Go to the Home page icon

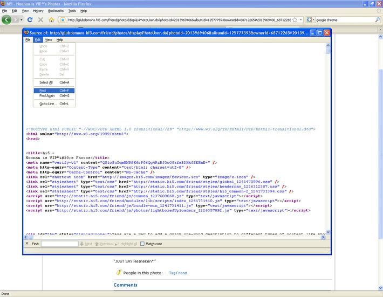[x=51, y=20]
